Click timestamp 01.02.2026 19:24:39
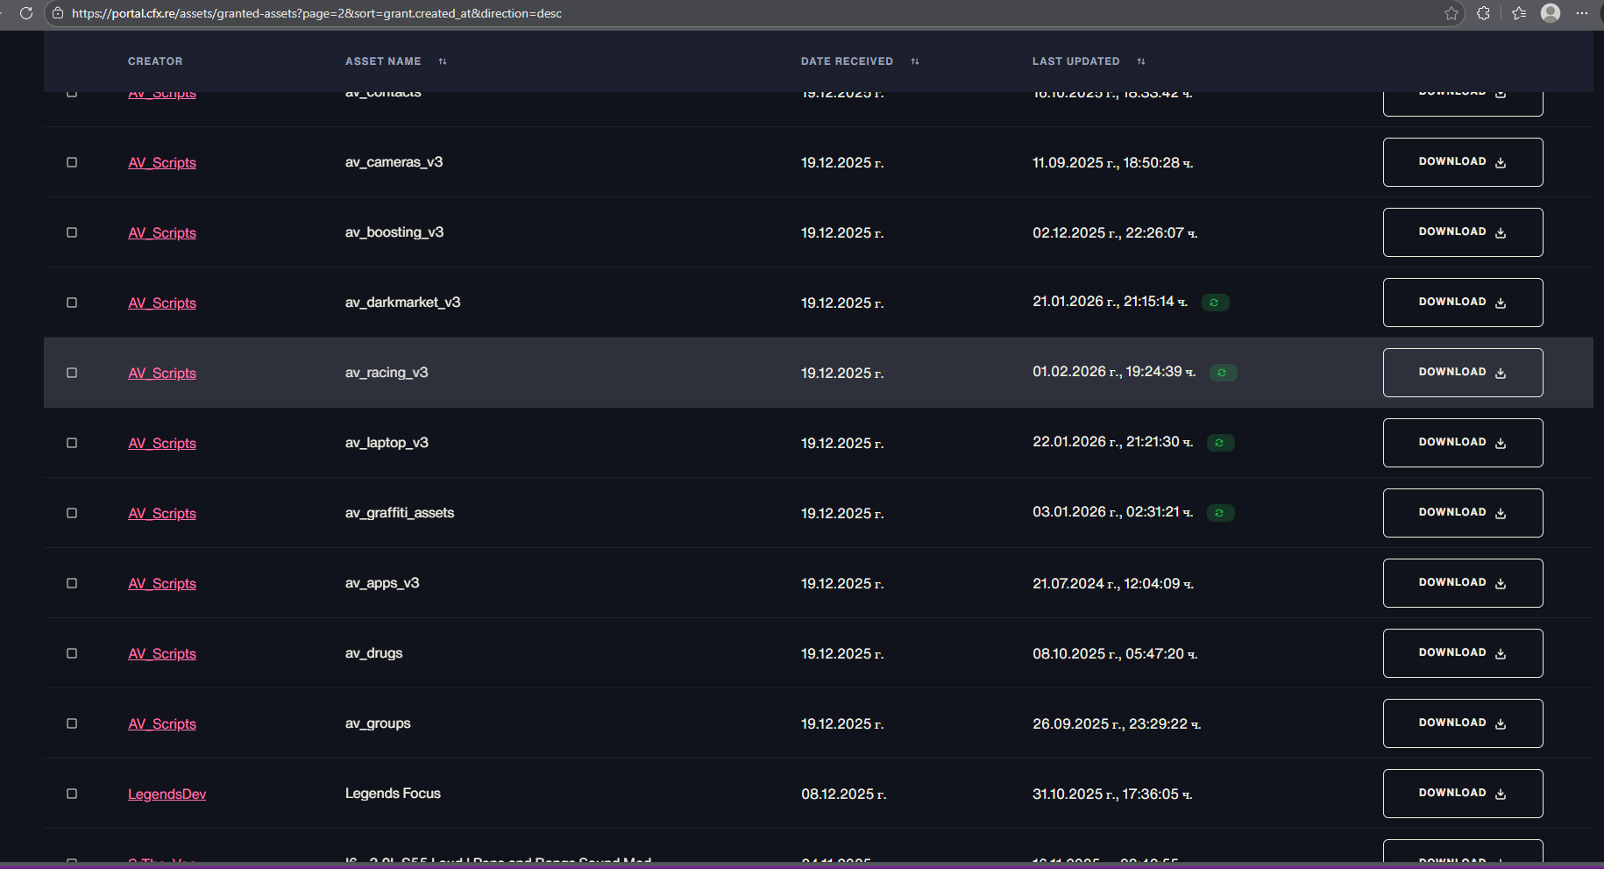This screenshot has height=869, width=1604. pyautogui.click(x=1113, y=372)
